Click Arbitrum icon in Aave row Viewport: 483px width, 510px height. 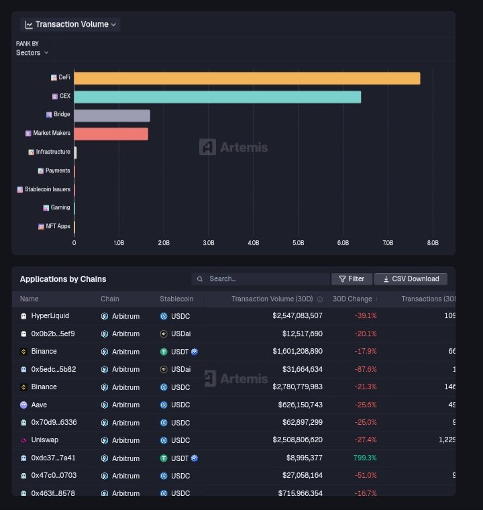(x=105, y=405)
